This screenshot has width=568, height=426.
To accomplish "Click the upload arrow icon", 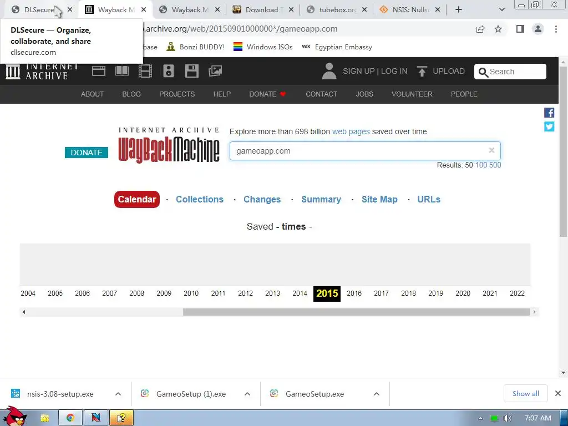I will (x=422, y=71).
